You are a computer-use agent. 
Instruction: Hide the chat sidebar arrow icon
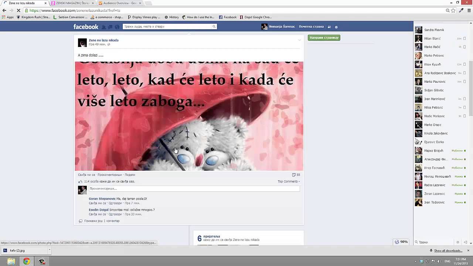click(466, 242)
